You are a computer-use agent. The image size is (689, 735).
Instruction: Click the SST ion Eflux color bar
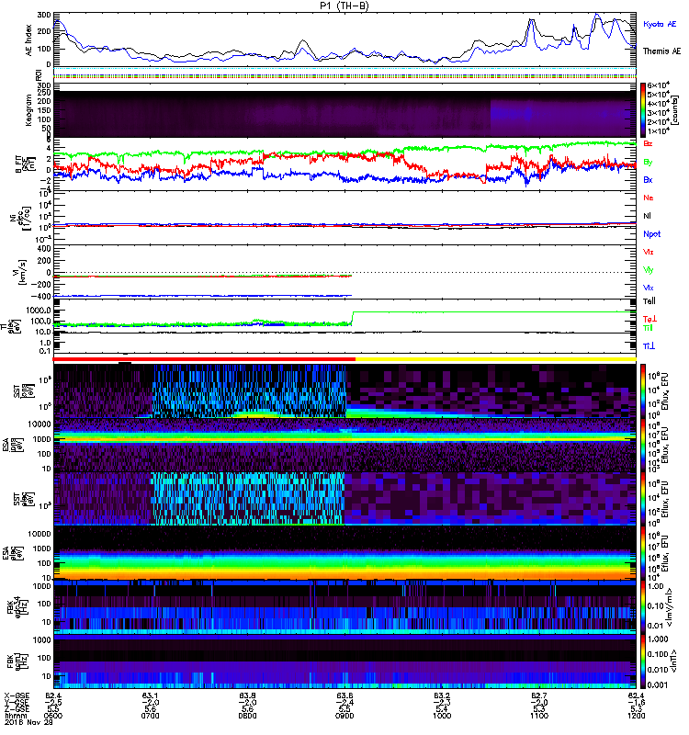click(643, 391)
